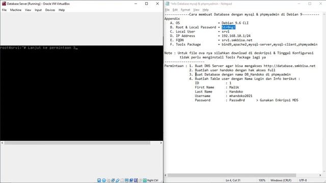Close the Notepad window
Image resolution: width=326 pixels, height=183 pixels.
coord(320,4)
